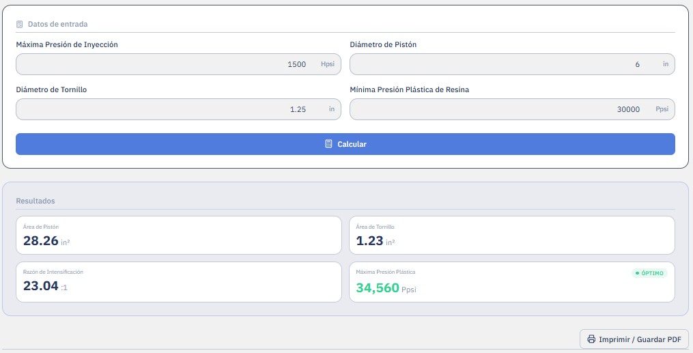693x353 pixels.
Task: Select the 23.04 Razón de Intensificación value
Action: pyautogui.click(x=41, y=286)
